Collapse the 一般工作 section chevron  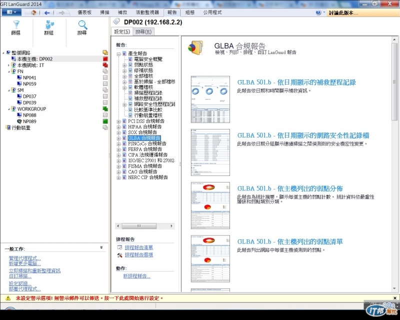pyautogui.click(x=101, y=247)
